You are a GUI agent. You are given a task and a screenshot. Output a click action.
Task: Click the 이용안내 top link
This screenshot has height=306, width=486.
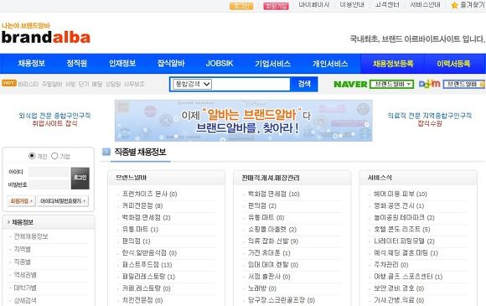[x=352, y=5]
